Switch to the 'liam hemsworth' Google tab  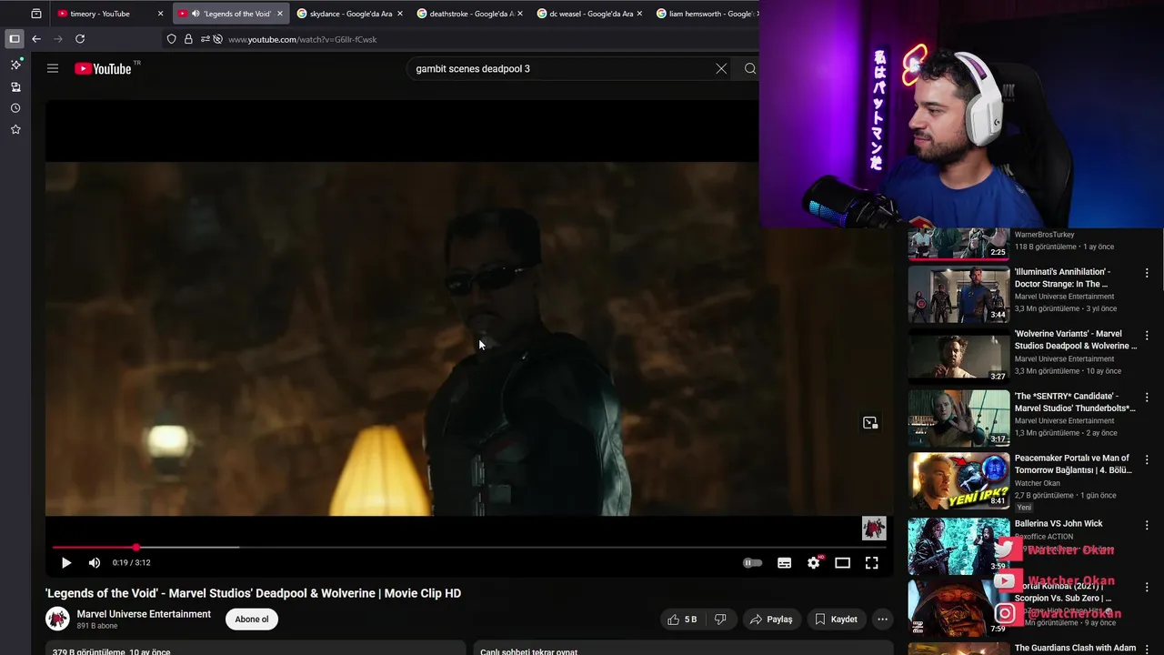tap(705, 14)
